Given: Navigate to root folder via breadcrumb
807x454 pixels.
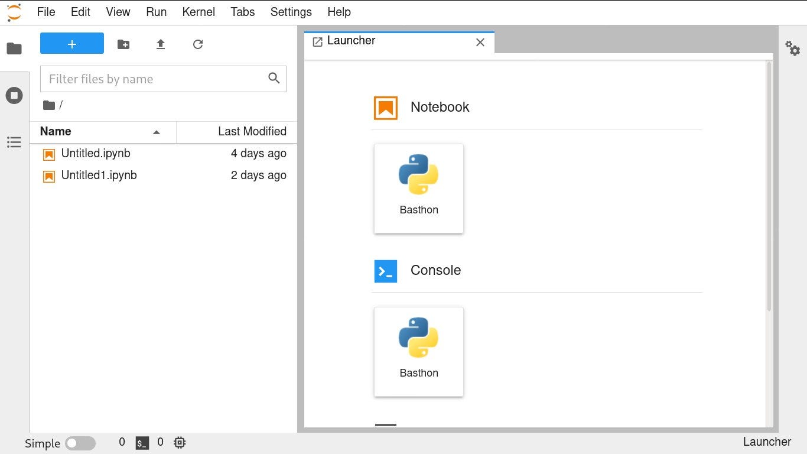Looking at the screenshot, I should pyautogui.click(x=49, y=105).
